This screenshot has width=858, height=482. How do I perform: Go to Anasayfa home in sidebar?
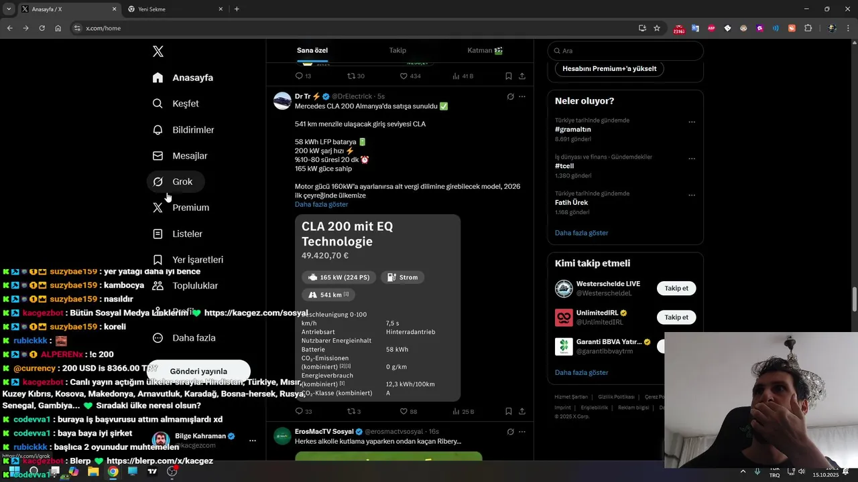point(183,78)
